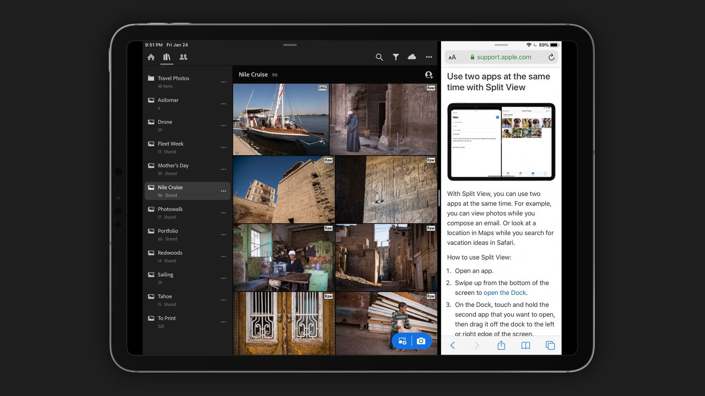
Task: Open Safari's share sheet icon
Action: click(x=501, y=345)
